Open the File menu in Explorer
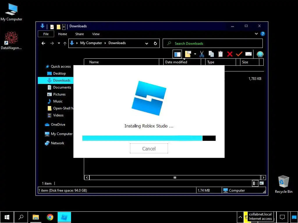 (x=46, y=34)
